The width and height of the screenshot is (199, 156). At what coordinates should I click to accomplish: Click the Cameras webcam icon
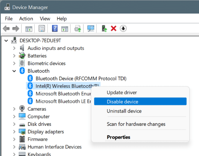22,109
